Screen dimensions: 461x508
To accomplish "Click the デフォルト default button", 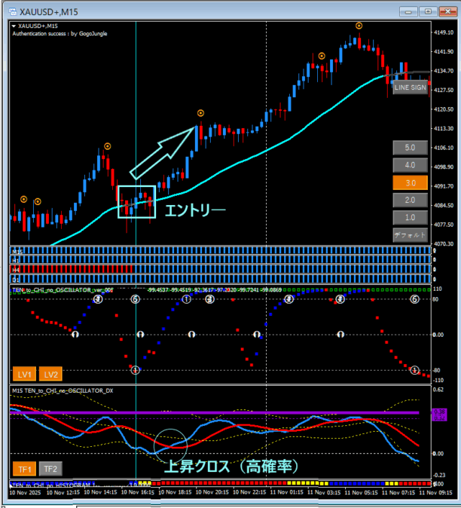I will (x=410, y=234).
